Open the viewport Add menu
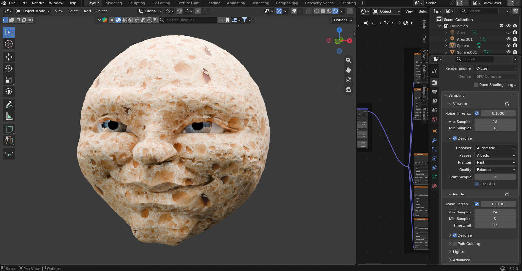522x271 pixels. point(87,11)
